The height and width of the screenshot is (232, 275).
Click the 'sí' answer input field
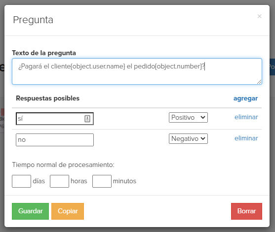[x=55, y=119]
